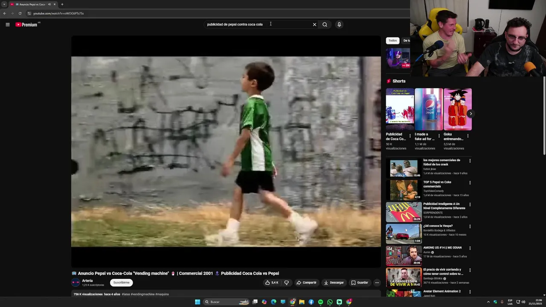The image size is (546, 307).
Task: Open the 'Publicidad de Coca Co...' Short
Action: [400, 109]
